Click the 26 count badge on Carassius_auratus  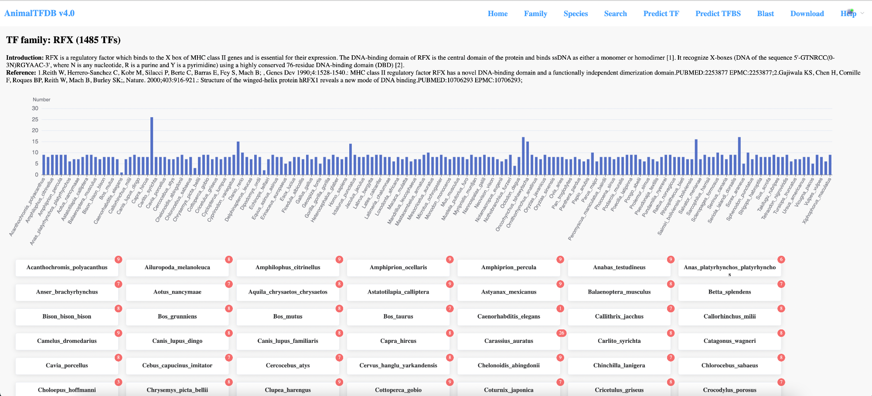pyautogui.click(x=561, y=333)
